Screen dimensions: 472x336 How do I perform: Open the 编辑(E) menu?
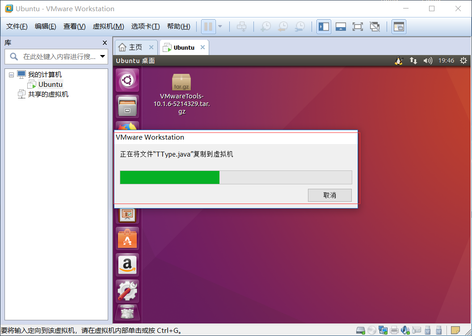coord(45,26)
